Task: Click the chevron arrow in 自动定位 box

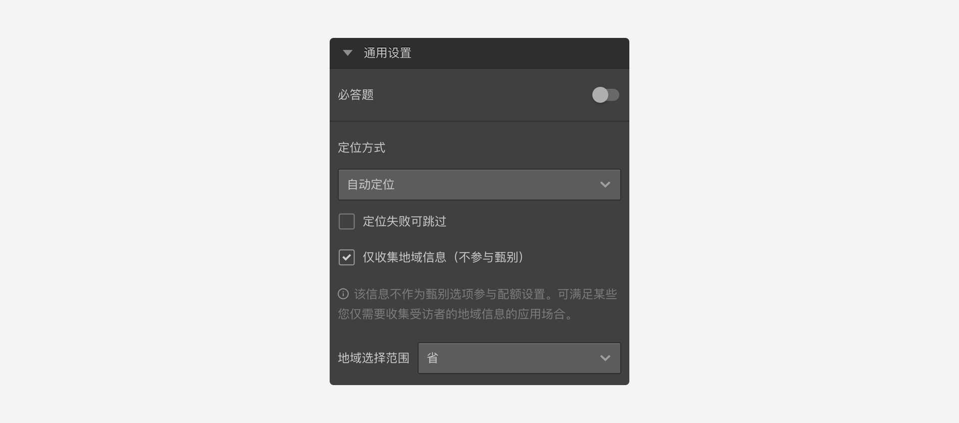Action: pos(605,185)
